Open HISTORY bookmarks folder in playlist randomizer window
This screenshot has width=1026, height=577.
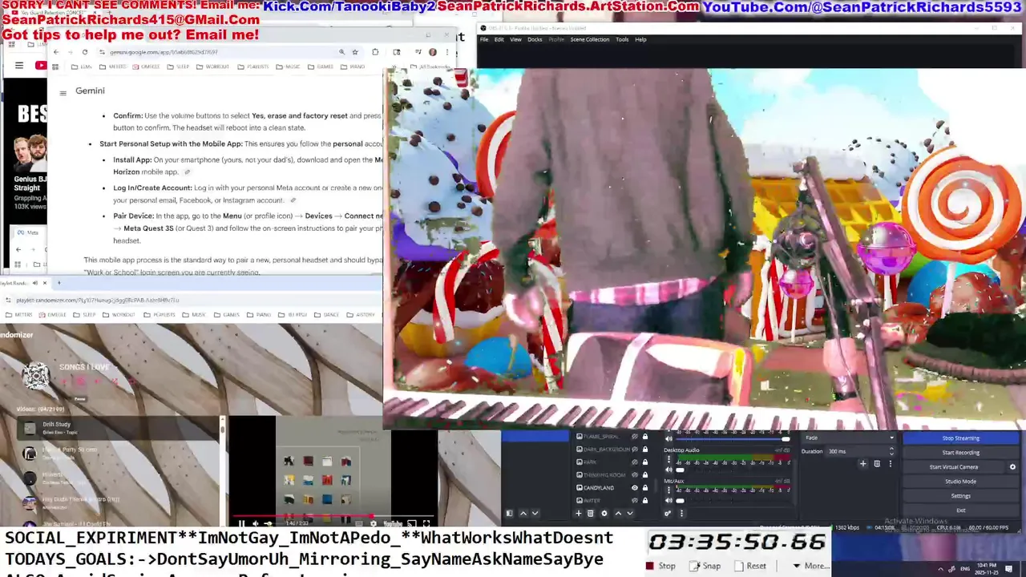pyautogui.click(x=361, y=314)
